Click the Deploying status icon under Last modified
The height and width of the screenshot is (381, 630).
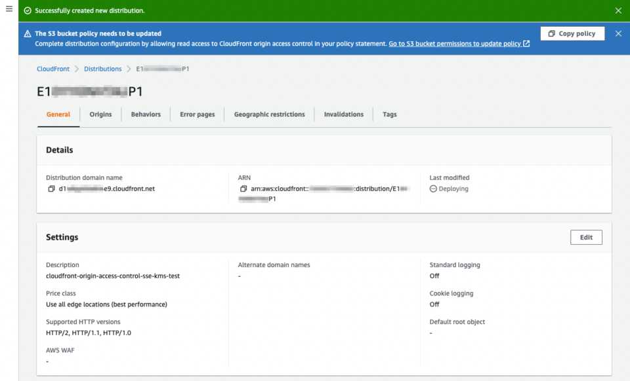pyautogui.click(x=433, y=189)
